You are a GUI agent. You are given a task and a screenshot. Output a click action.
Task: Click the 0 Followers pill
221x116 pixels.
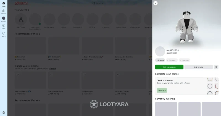172,60
